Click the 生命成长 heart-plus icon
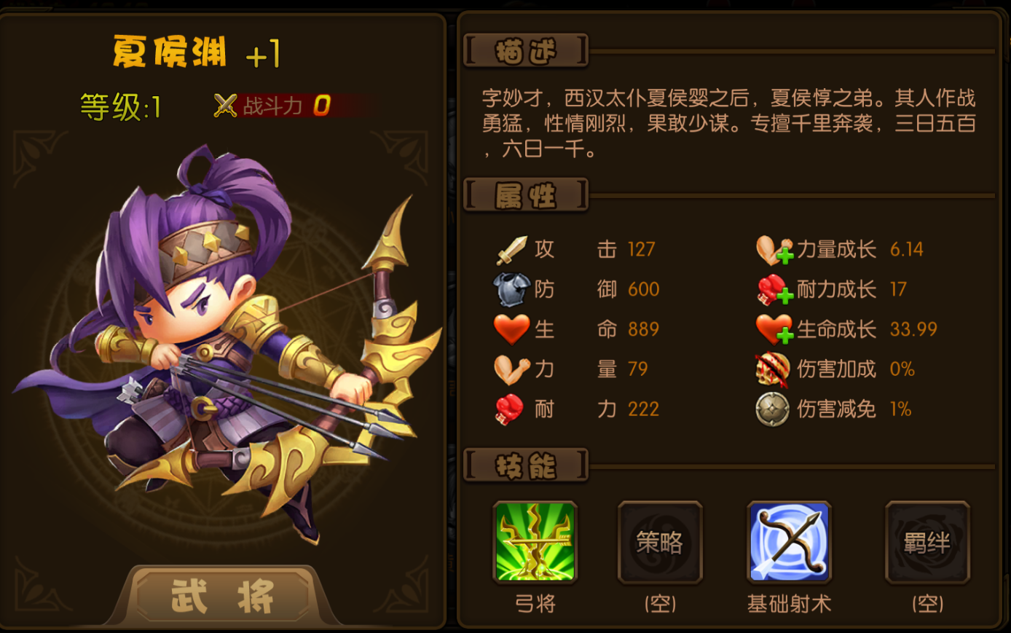 pos(774,329)
